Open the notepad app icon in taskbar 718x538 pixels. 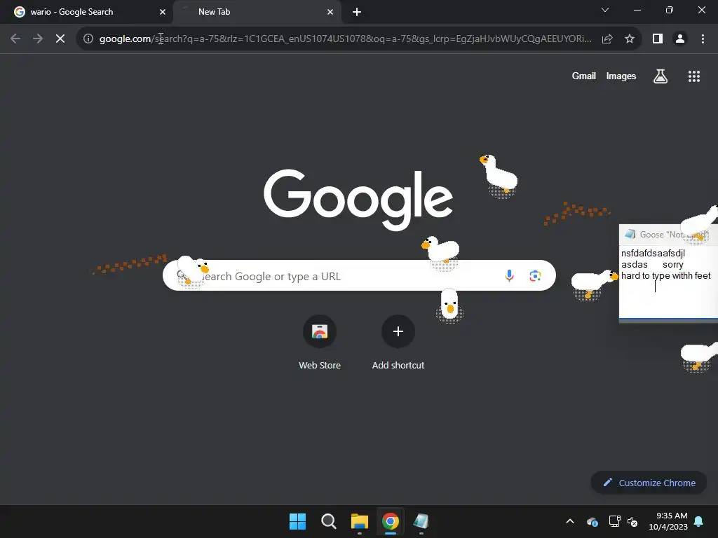point(421,521)
